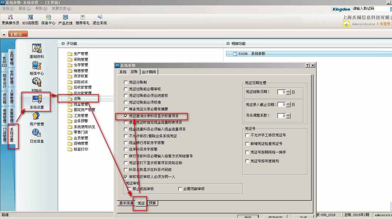Viewport: 392px width, 219px height.
Task: Switch to the 会计期间 tab
Action: (x=149, y=72)
